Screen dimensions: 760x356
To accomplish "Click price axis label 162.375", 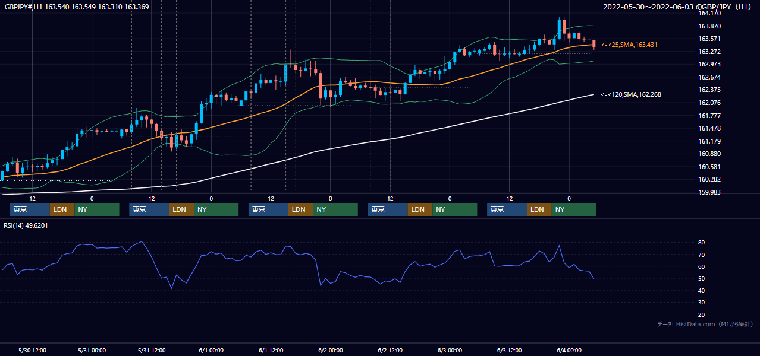I will [x=710, y=90].
